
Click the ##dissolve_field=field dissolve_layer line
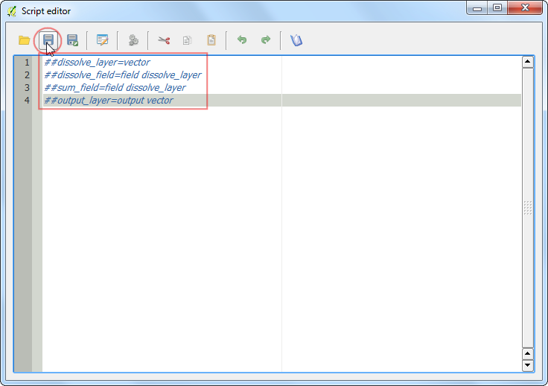[x=123, y=75]
